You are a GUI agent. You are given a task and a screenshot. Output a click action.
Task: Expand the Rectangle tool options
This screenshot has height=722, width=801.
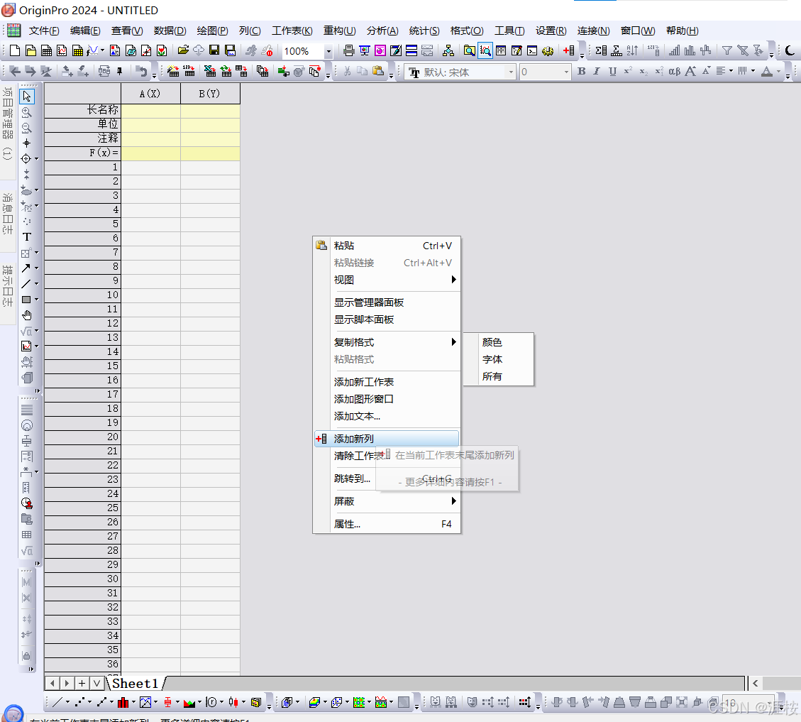click(x=36, y=300)
